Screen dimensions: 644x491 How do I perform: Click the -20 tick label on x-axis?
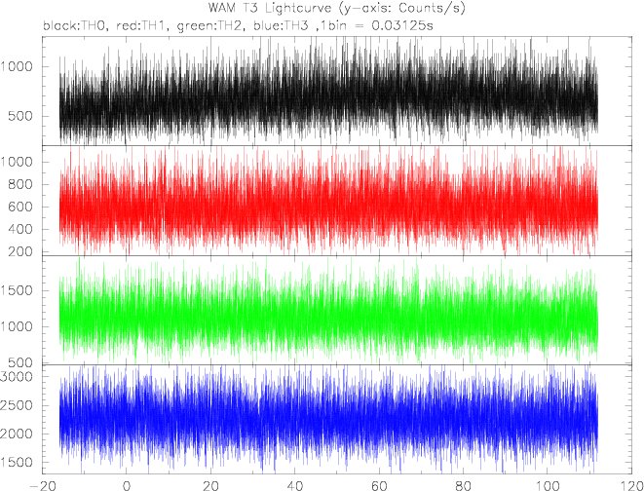(x=42, y=485)
